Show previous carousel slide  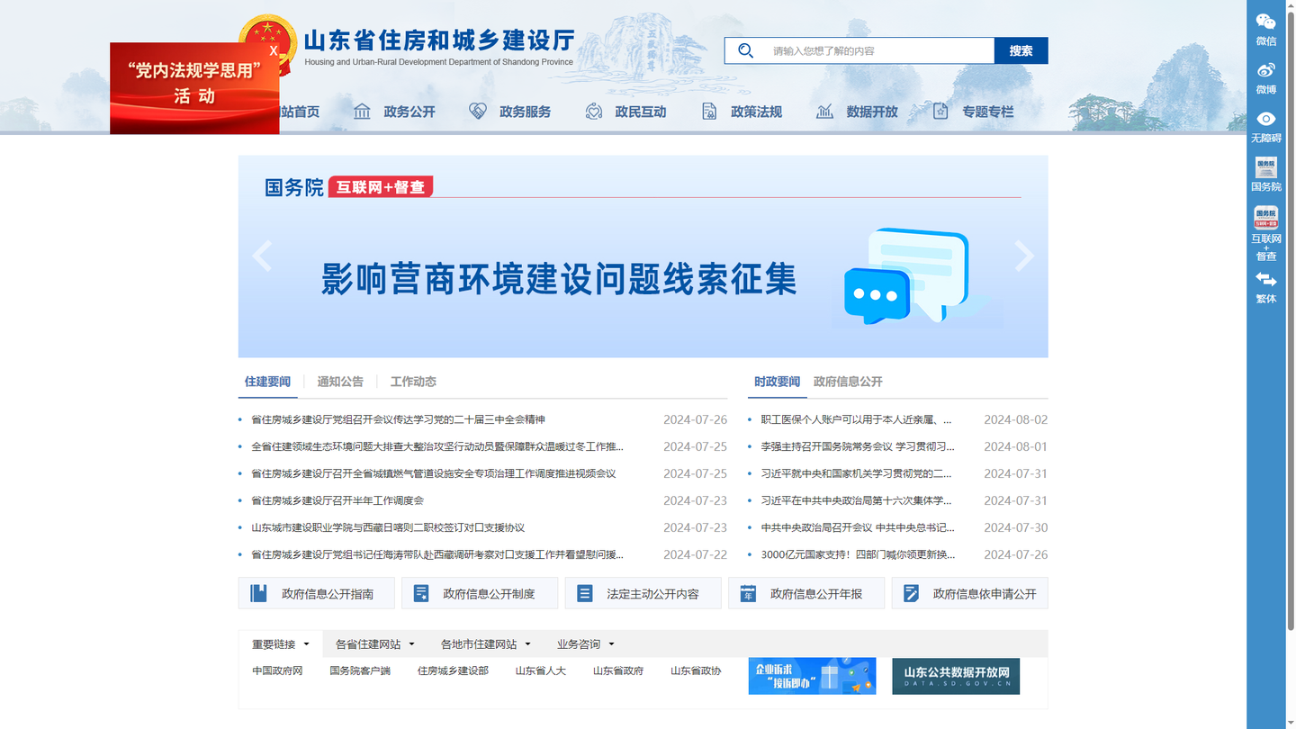262,256
